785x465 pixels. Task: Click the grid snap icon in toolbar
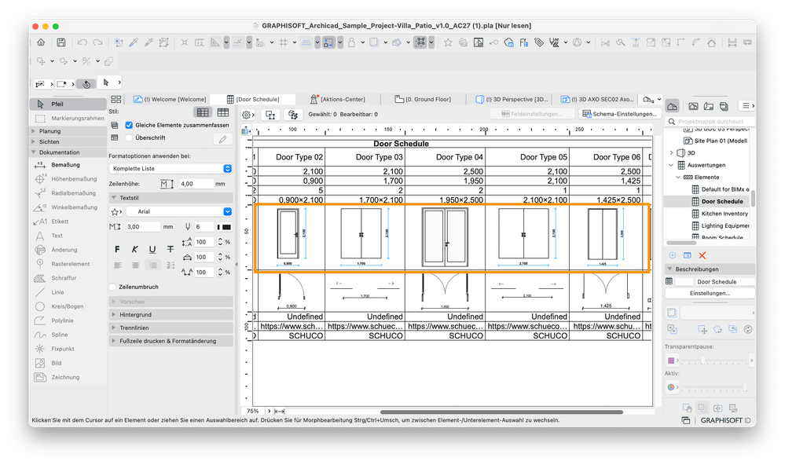coord(284,42)
